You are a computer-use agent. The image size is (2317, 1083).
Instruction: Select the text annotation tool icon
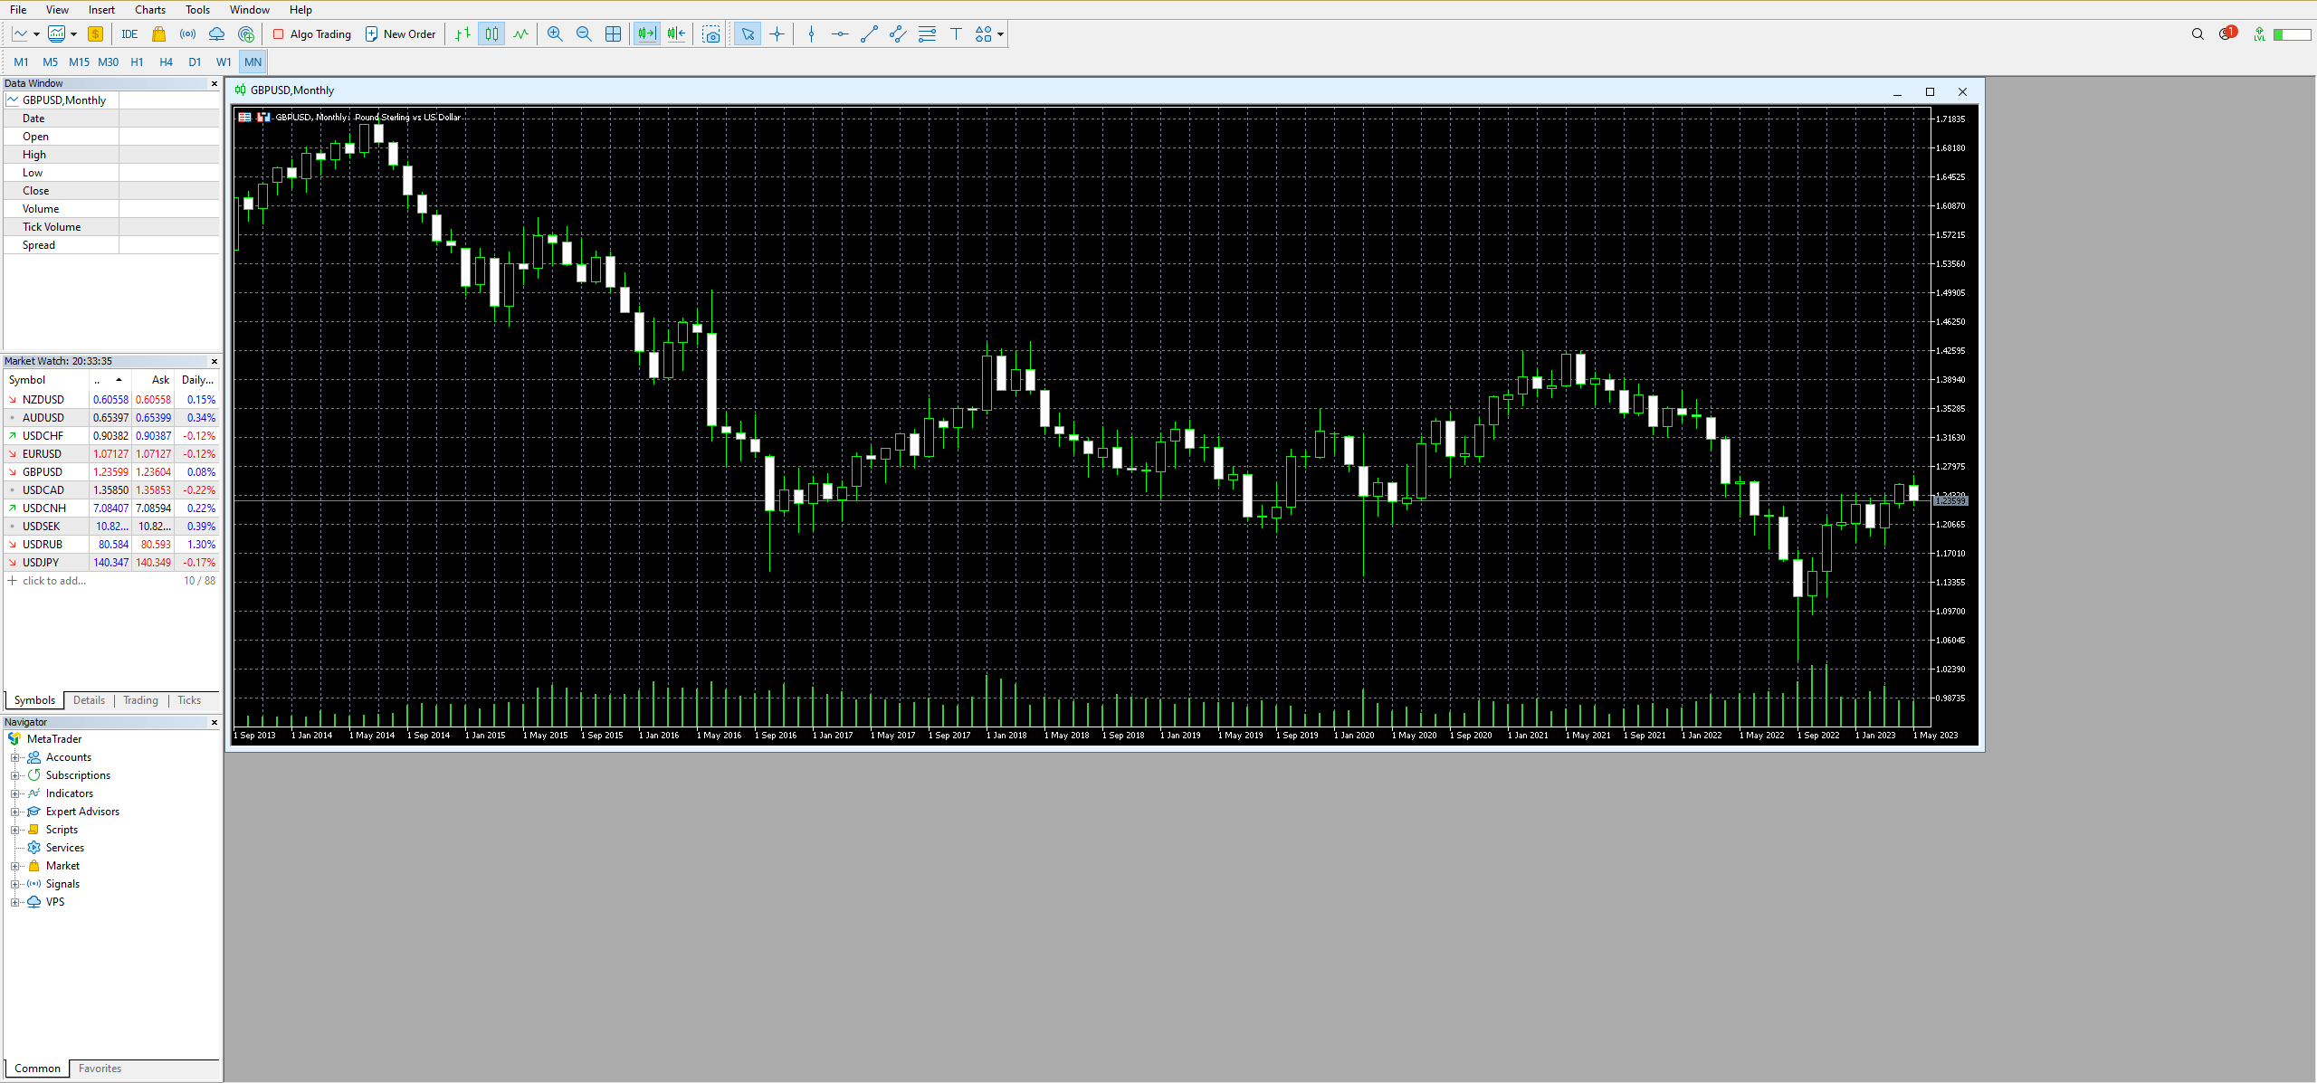coord(958,34)
